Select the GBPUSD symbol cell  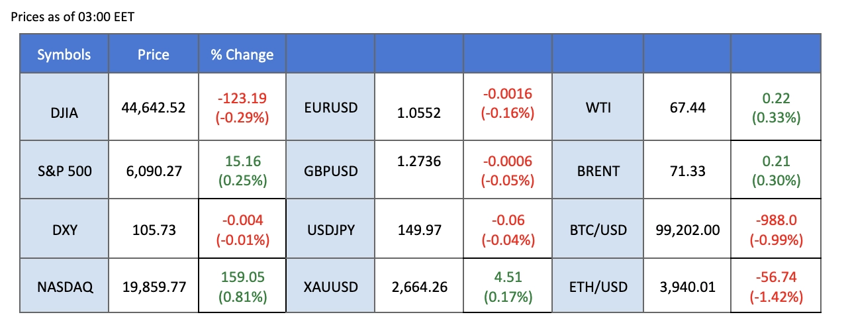pyautogui.click(x=330, y=171)
